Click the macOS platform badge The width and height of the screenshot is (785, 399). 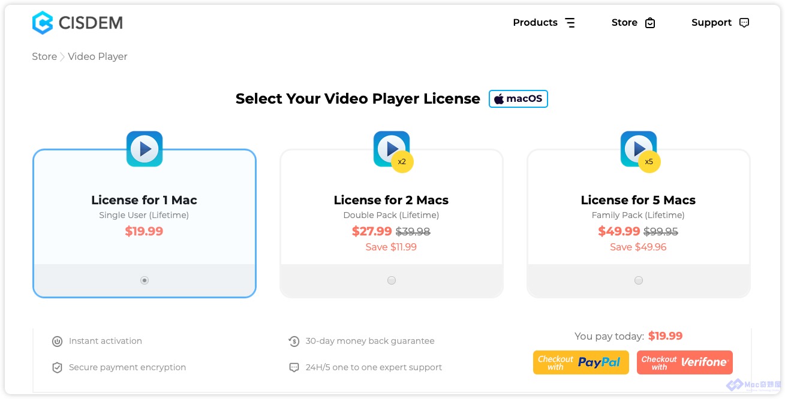tap(519, 99)
